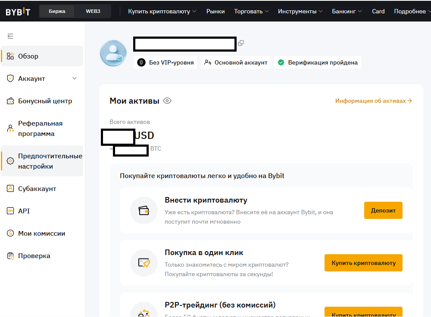Open the Подробнее dropdown menu
The width and height of the screenshot is (431, 317).
[412, 12]
